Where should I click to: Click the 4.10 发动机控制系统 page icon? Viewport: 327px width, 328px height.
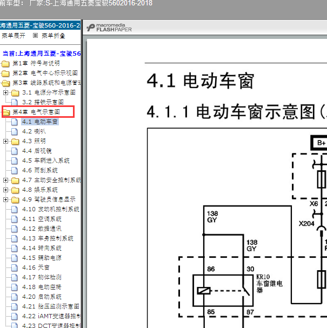pos(15,210)
